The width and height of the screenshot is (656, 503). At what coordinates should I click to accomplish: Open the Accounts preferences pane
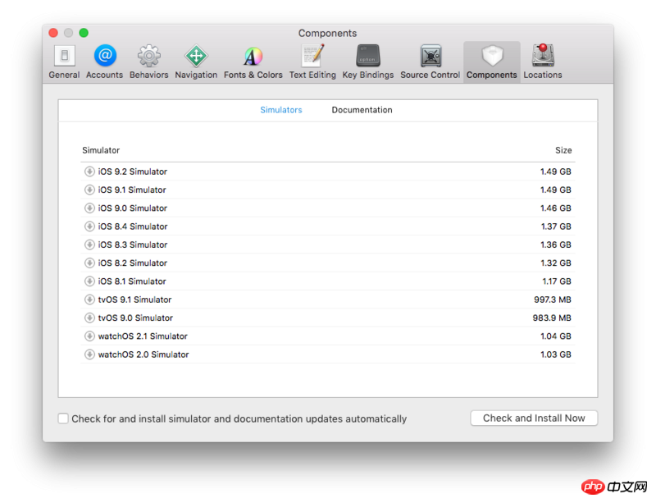(x=105, y=62)
